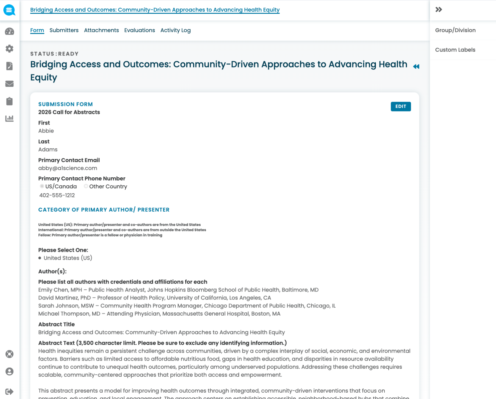Image resolution: width=496 pixels, height=399 pixels.
Task: Switch to the Attachments tab
Action: [101, 30]
